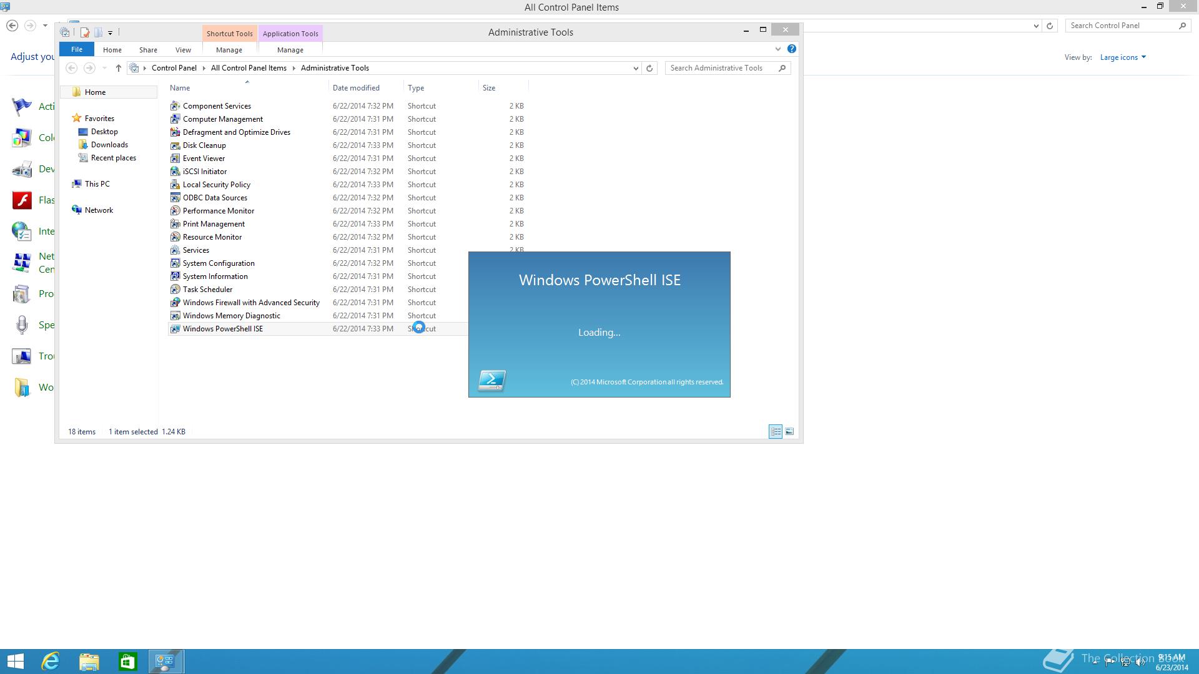
Task: Open the Application Tools contextual tab
Action: tap(290, 34)
